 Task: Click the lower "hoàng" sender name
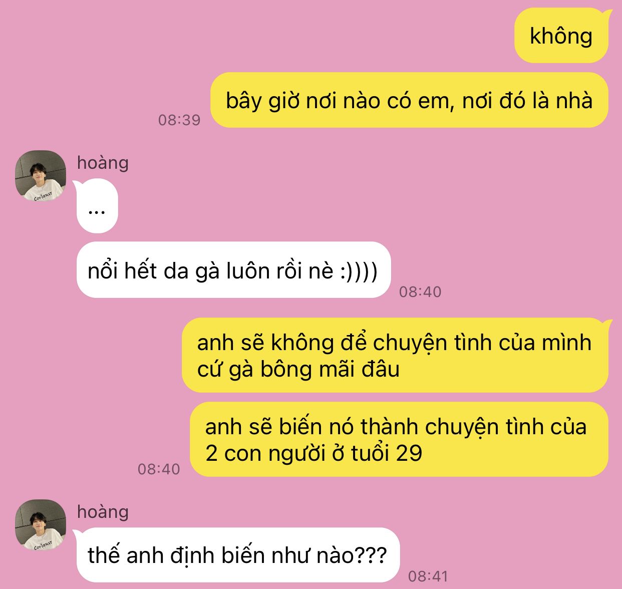click(103, 511)
